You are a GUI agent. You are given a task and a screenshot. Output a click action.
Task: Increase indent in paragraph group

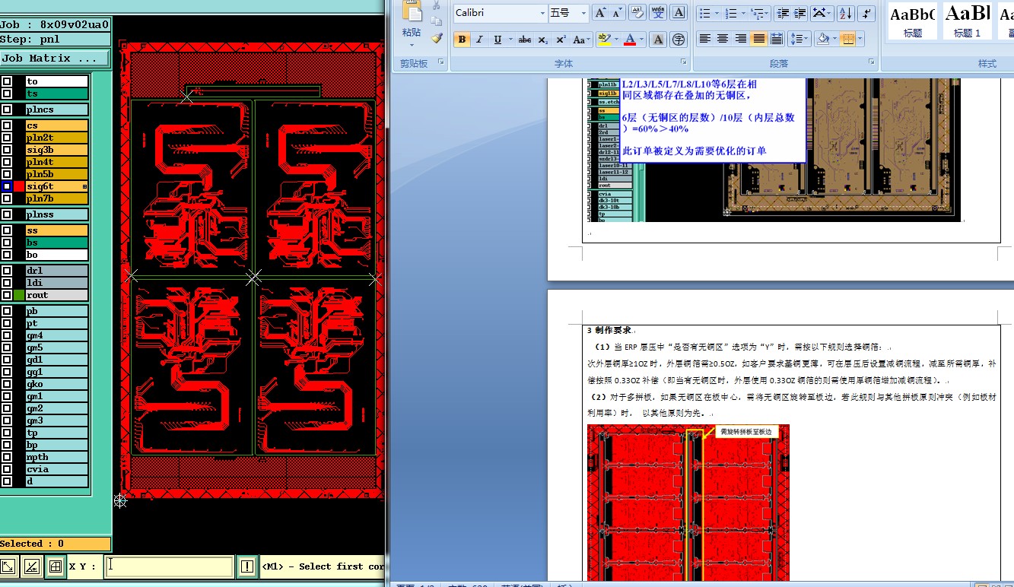click(800, 13)
